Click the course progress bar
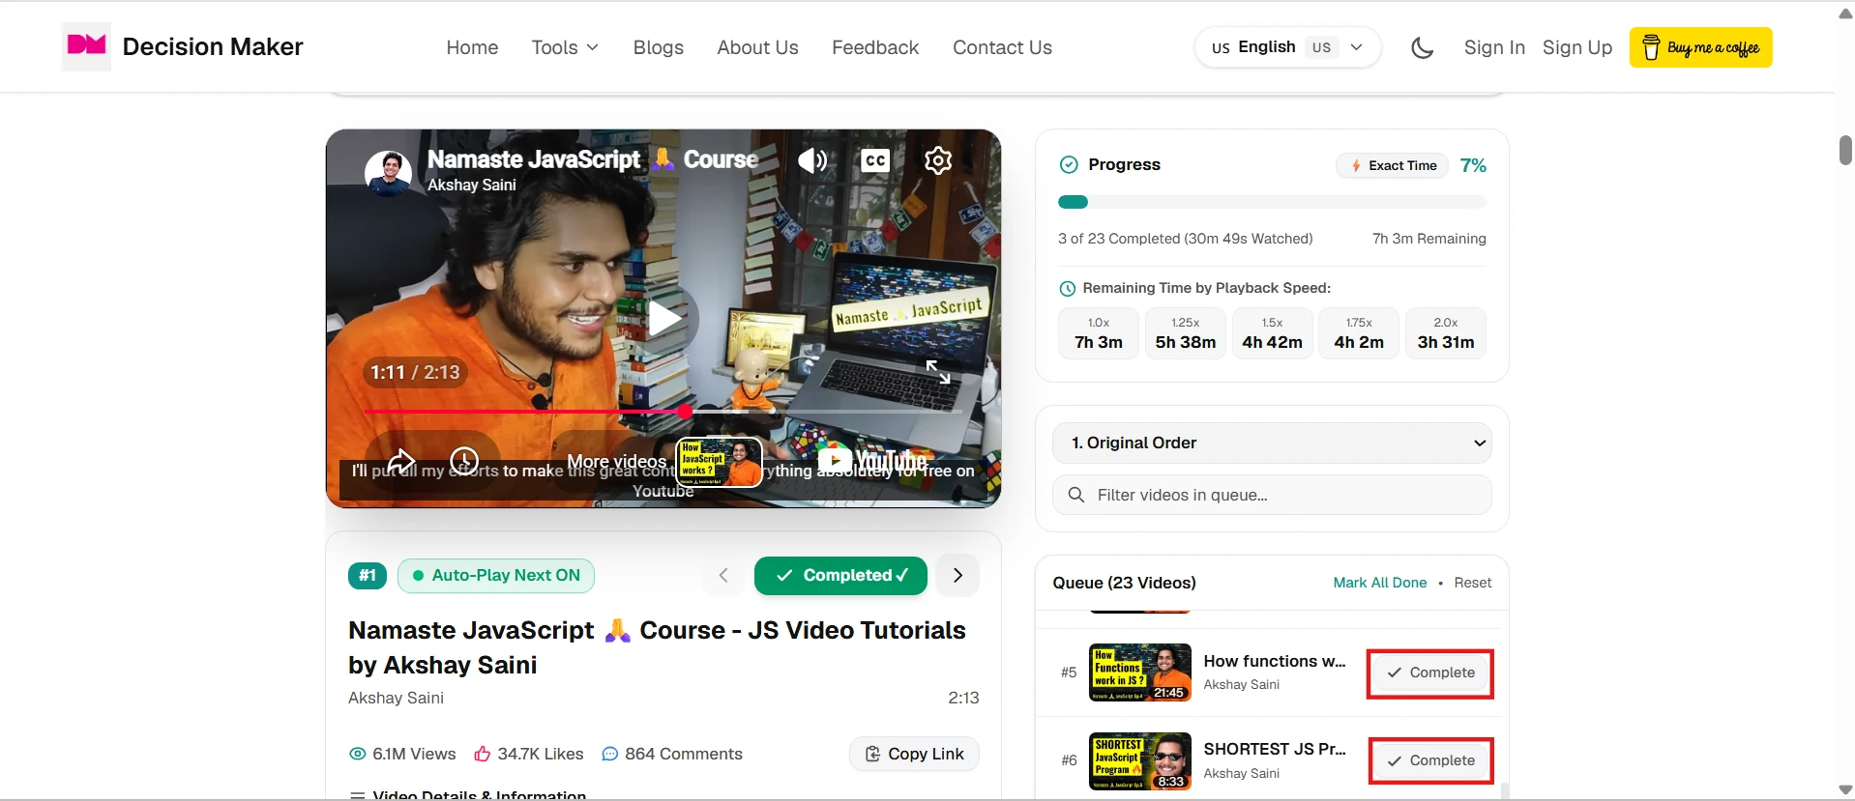1855x801 pixels. (1272, 202)
